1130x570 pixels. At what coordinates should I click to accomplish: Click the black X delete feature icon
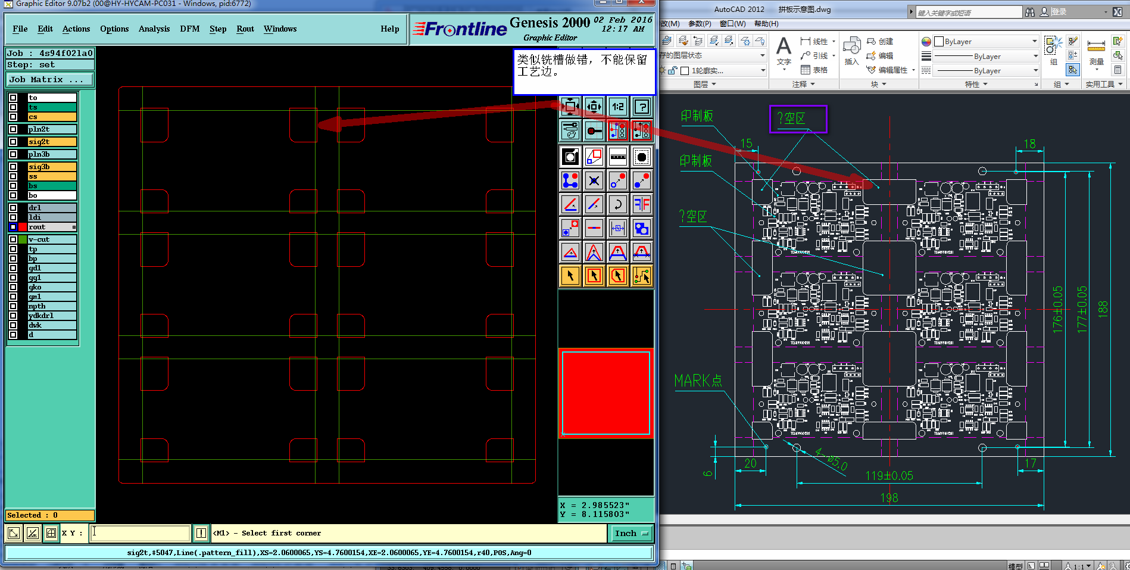point(594,180)
